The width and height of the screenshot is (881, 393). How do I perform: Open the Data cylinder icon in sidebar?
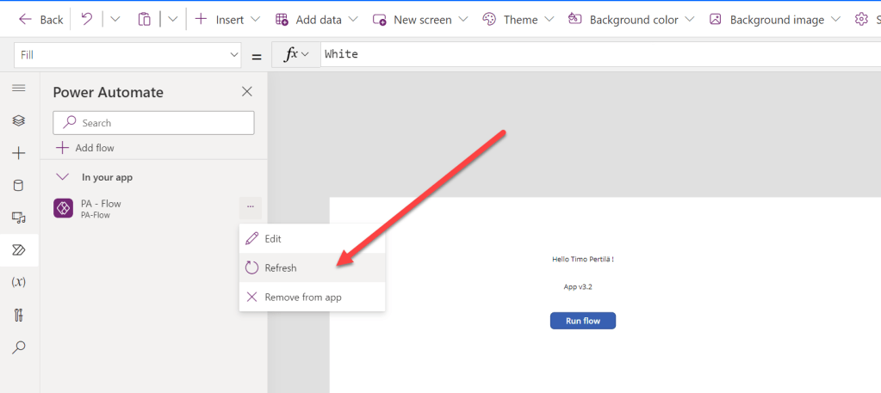tap(19, 185)
